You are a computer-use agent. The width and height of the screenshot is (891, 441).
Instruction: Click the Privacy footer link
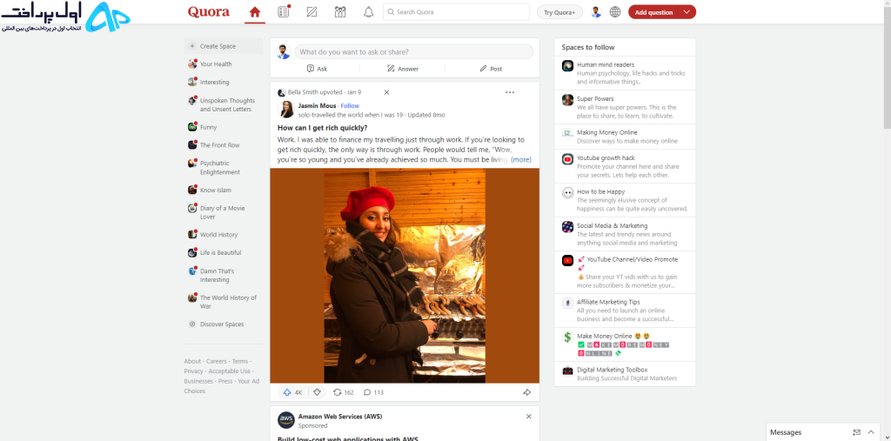click(x=193, y=371)
